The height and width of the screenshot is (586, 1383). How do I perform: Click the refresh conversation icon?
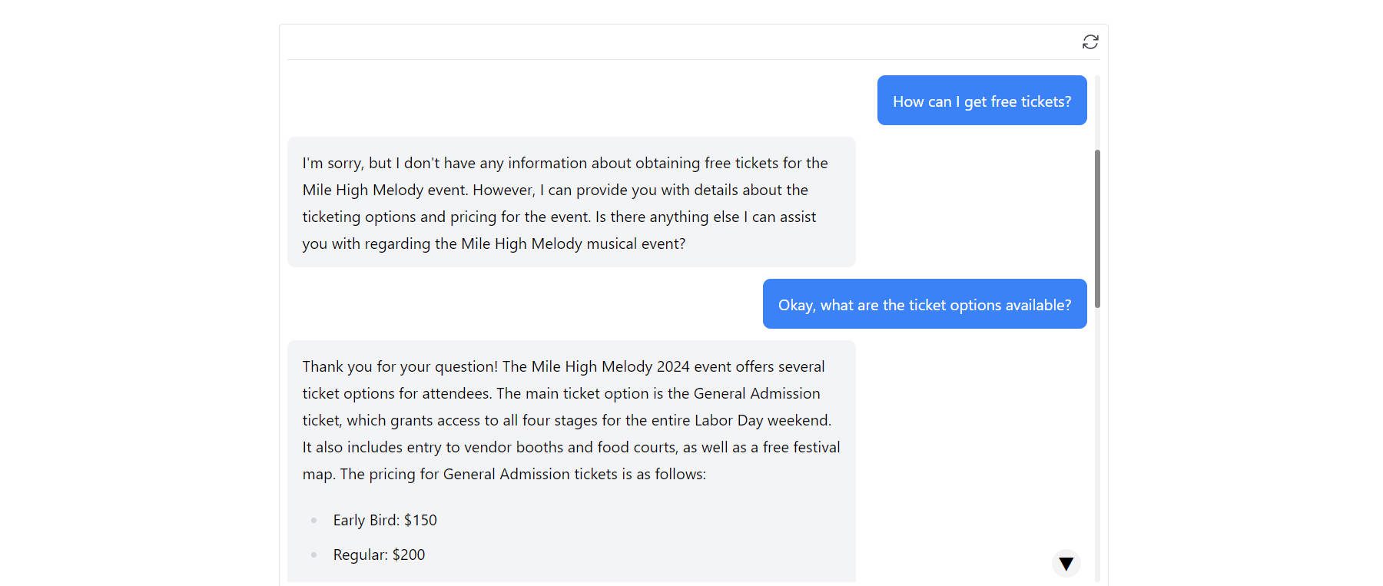pos(1089,41)
